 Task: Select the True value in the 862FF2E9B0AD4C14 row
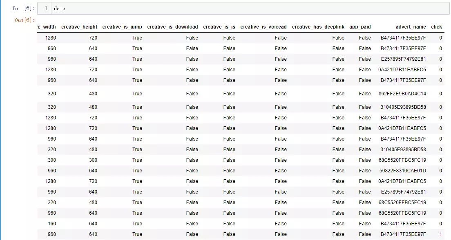(137, 93)
